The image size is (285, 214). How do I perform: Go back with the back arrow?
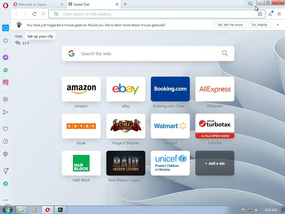pos(16,14)
